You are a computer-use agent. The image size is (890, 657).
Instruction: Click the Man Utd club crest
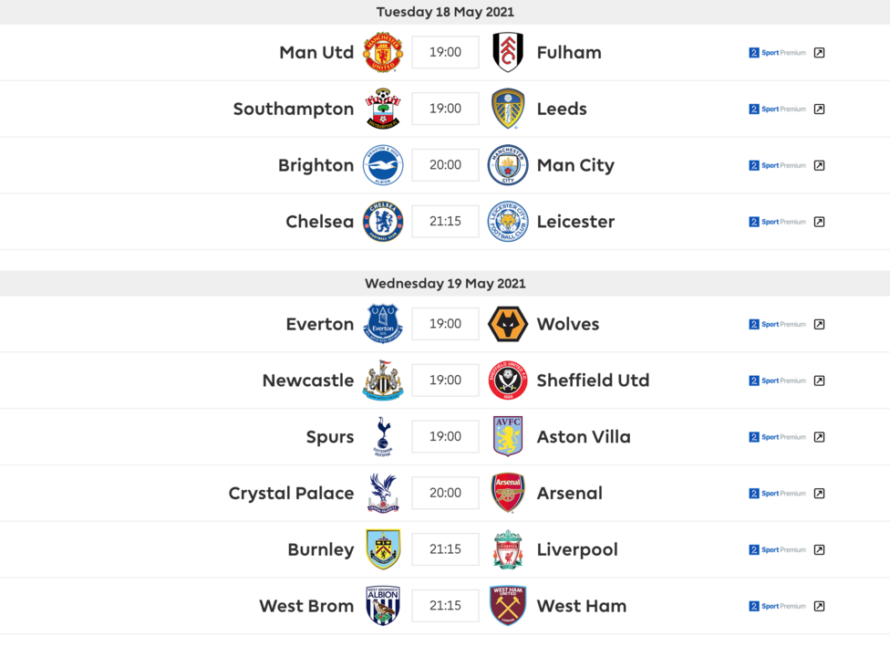click(x=383, y=52)
